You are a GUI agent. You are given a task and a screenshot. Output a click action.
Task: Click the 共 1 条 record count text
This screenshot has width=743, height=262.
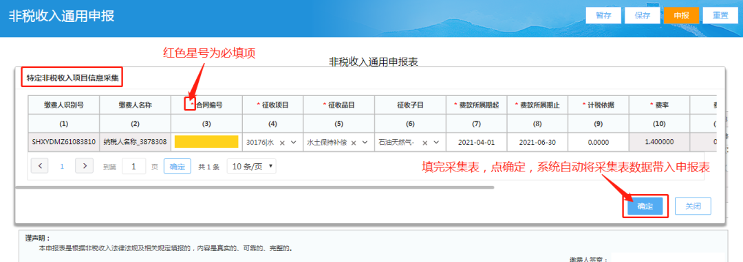[209, 167]
